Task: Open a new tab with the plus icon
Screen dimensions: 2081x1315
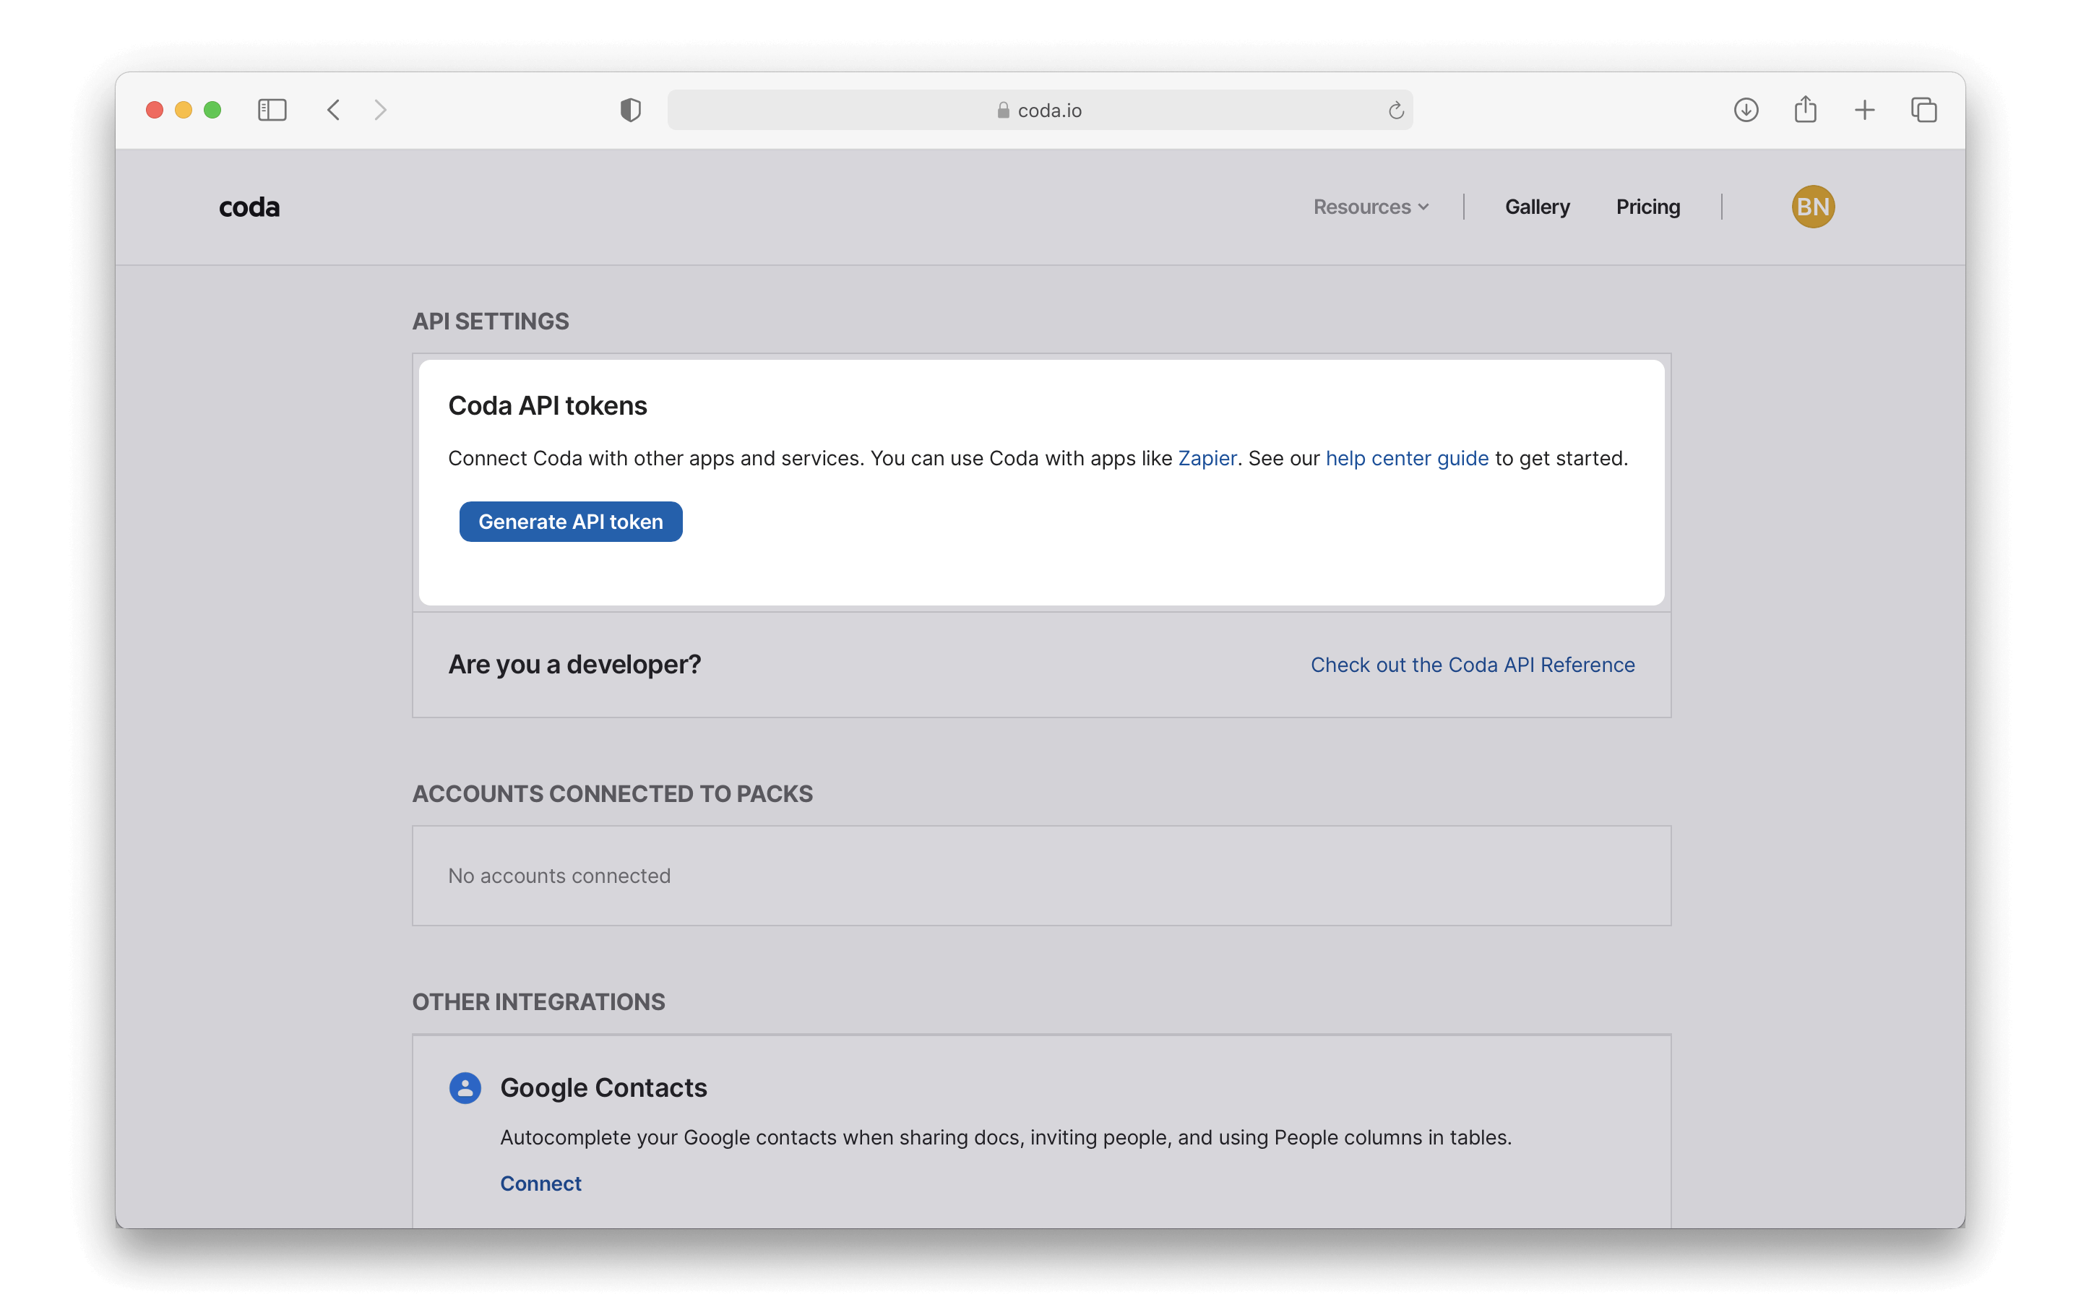Action: 1864,110
